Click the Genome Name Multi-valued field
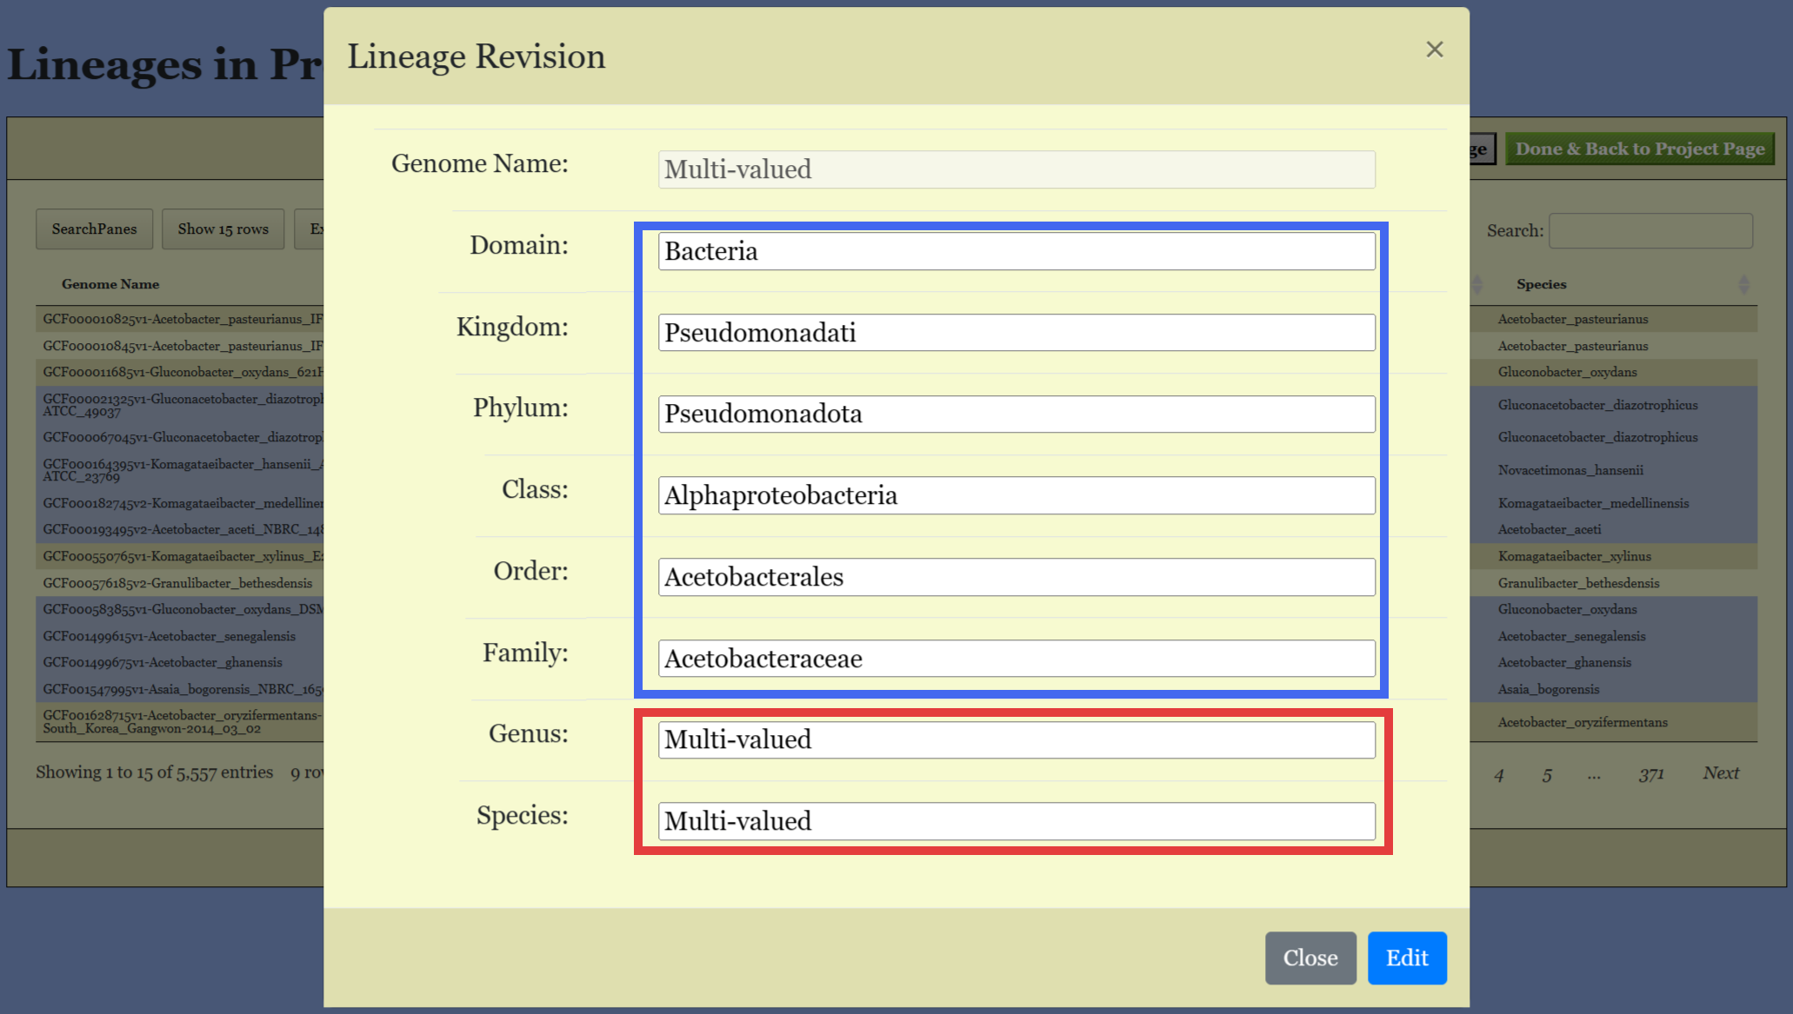Screen dimensions: 1793x1014 (x=1016, y=169)
